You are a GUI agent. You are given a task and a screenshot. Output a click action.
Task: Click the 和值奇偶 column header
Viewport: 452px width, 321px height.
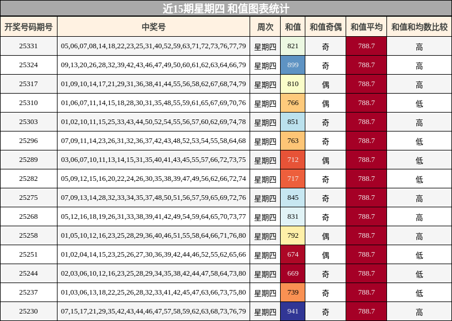pyautogui.click(x=325, y=27)
